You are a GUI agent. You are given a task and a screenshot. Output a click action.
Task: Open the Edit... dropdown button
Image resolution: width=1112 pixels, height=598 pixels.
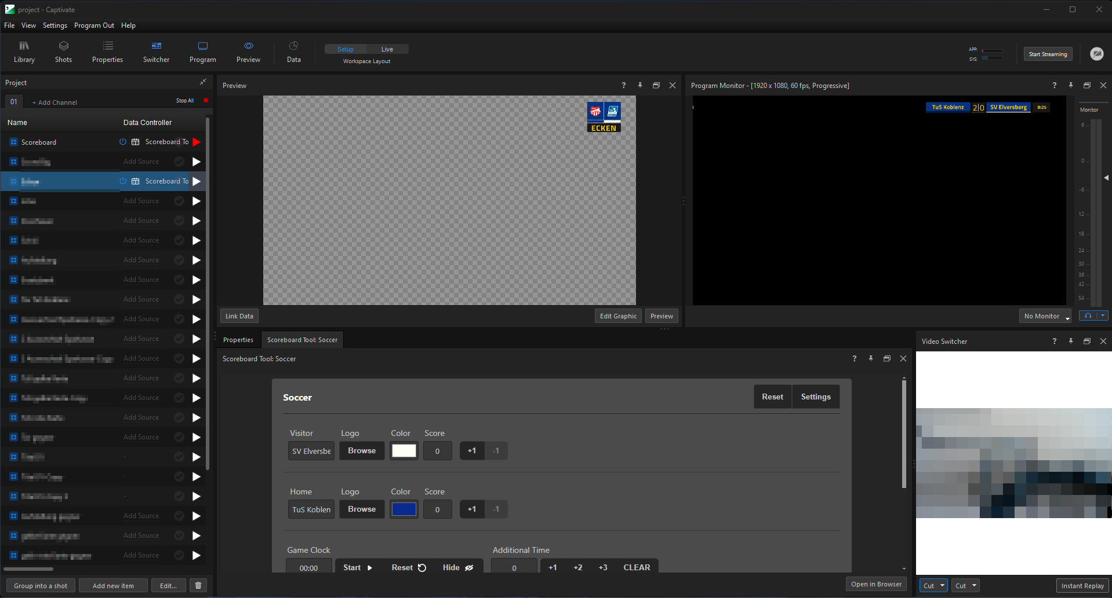(168, 585)
